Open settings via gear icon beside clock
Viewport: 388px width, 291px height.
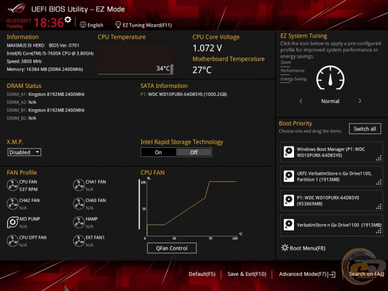(x=67, y=19)
